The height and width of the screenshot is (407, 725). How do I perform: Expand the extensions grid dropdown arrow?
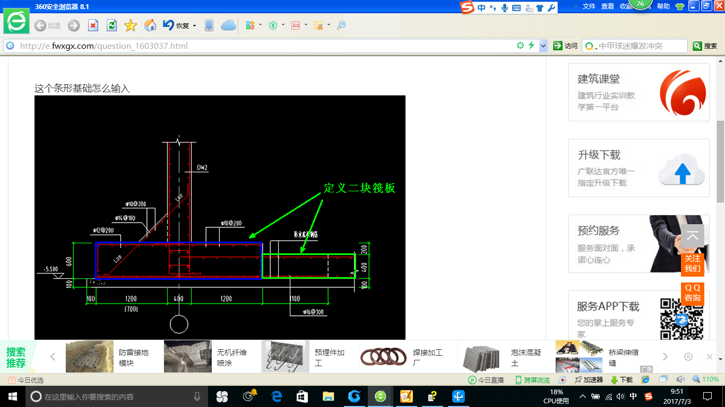(x=260, y=25)
